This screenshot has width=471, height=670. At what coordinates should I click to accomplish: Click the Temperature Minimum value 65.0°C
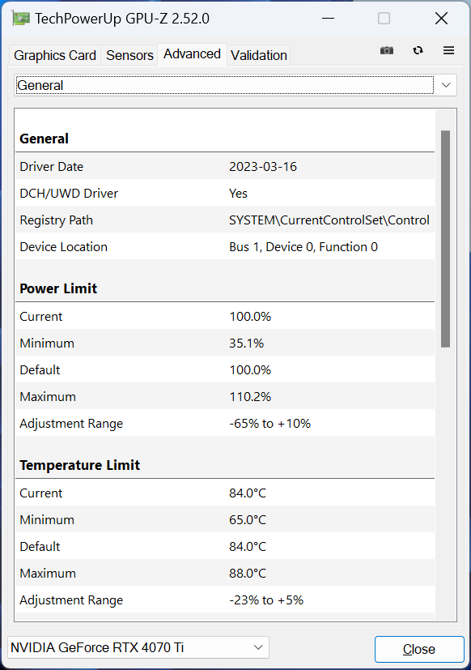click(248, 519)
